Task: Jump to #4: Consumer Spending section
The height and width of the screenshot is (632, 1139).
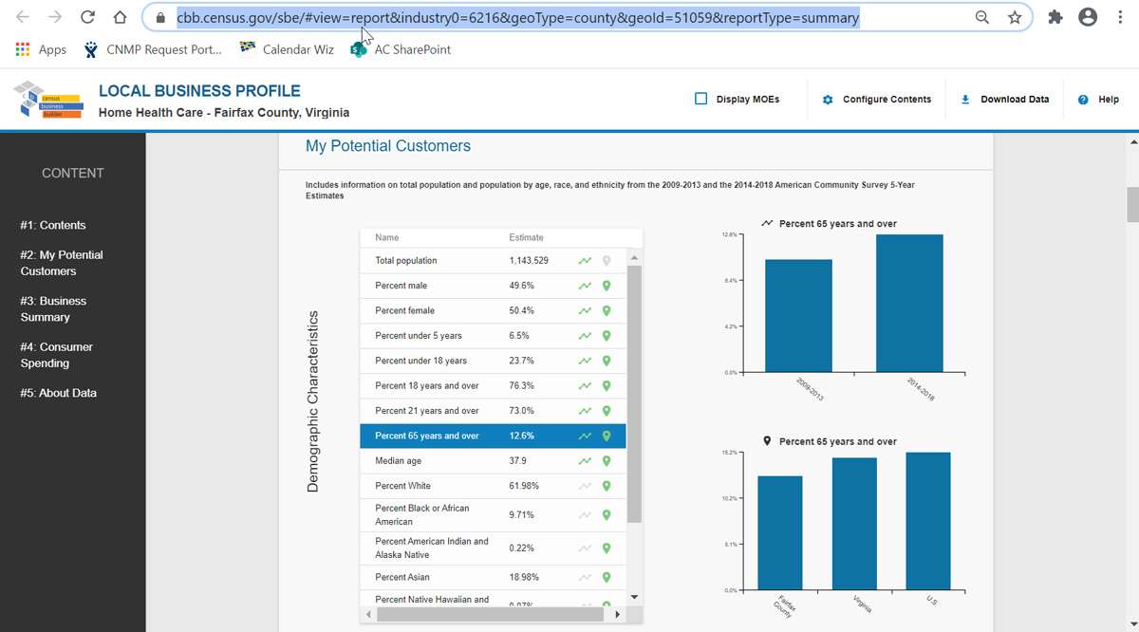Action: tap(56, 355)
